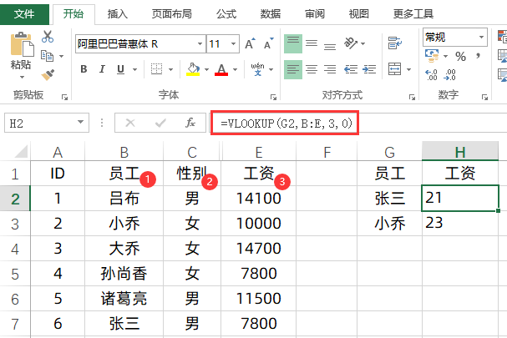Image resolution: width=507 pixels, height=338 pixels.
Task: Launch 数字 number dialog launcher
Action: (484, 97)
